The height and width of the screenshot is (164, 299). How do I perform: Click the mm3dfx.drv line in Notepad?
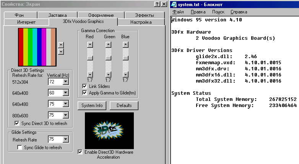pos(238,69)
